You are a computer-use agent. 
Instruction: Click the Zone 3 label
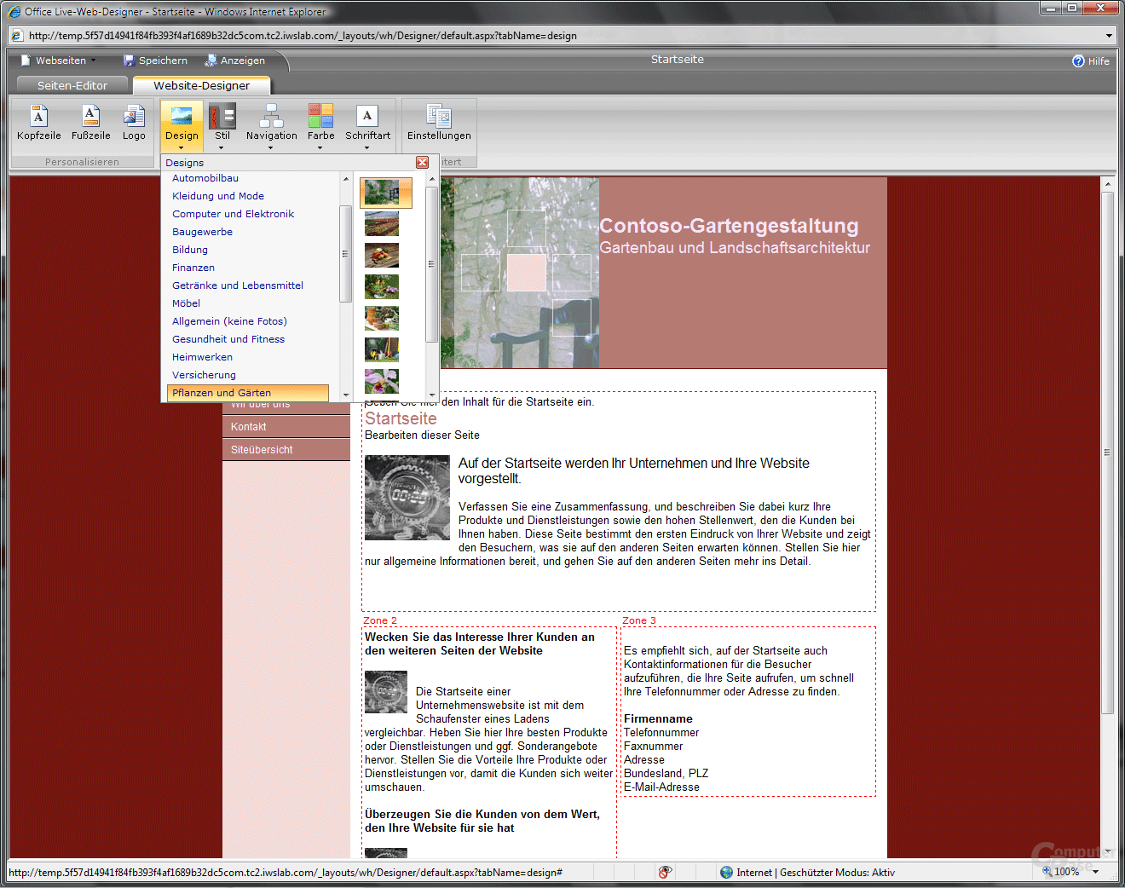[639, 620]
